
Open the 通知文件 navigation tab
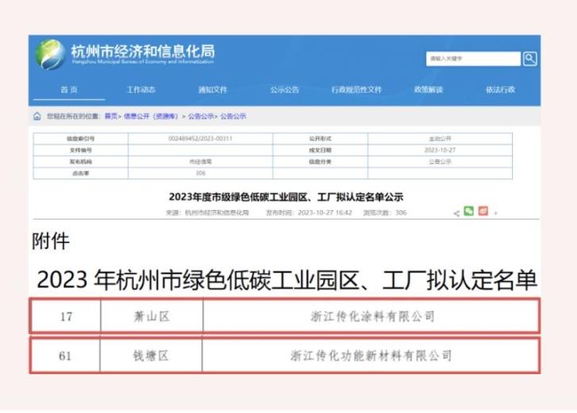pos(213,90)
